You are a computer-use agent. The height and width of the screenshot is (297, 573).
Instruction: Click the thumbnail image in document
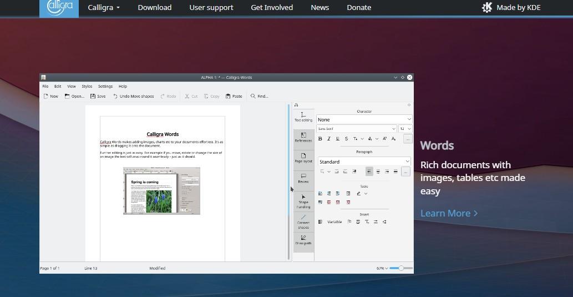click(x=161, y=191)
